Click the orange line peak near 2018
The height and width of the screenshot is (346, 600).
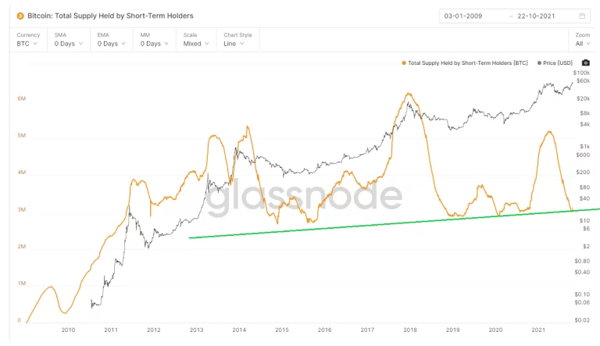(x=409, y=95)
